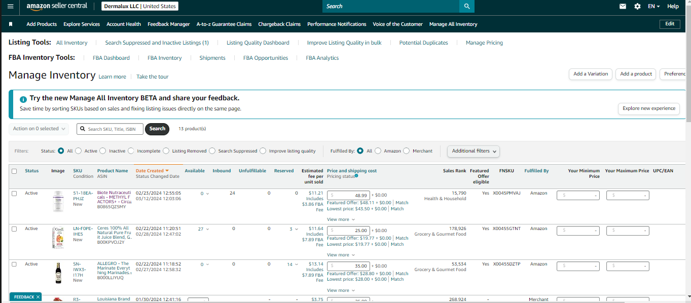
Task: Click Biote Nutraceuticals product thumbnail
Action: (x=58, y=201)
